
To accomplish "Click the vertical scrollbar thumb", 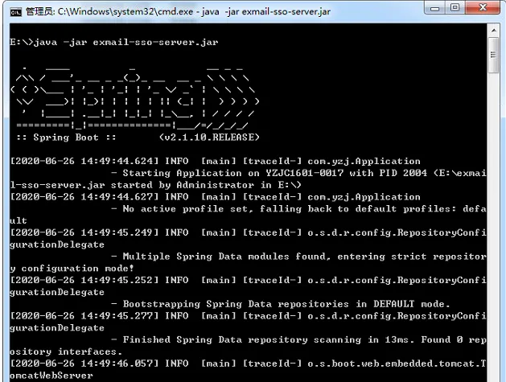I will click(494, 55).
